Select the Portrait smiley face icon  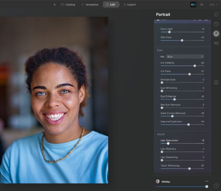(216, 34)
